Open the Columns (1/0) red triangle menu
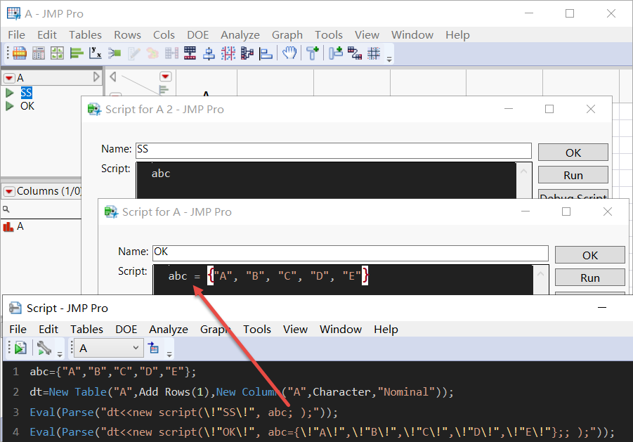The image size is (633, 442). tap(9, 191)
